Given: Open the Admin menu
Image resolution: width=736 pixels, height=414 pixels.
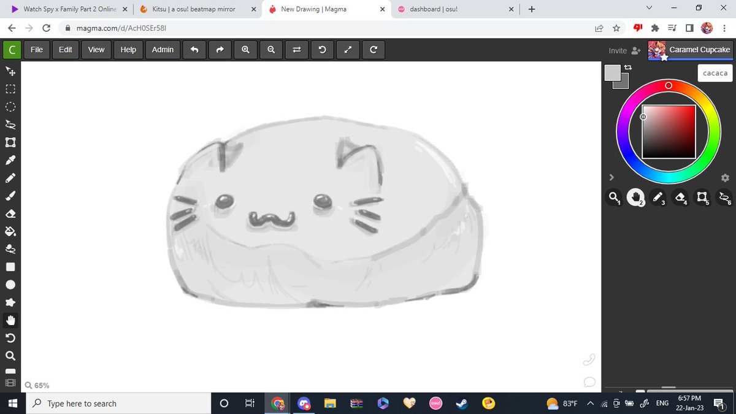Looking at the screenshot, I should pos(163,50).
